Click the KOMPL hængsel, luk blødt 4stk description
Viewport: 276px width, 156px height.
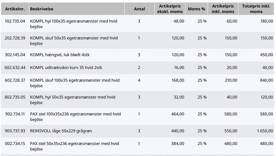60,55
